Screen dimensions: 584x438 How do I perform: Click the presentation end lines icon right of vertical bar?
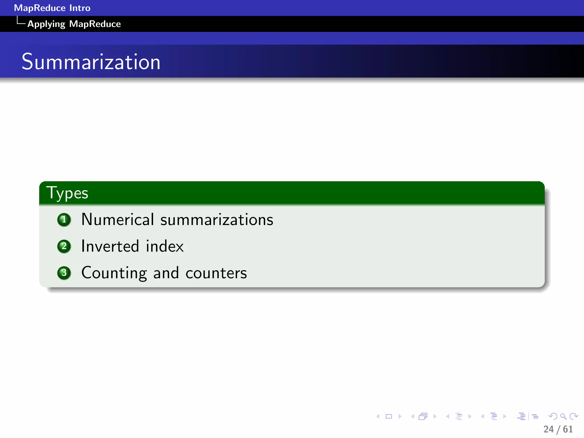pyautogui.click(x=535, y=417)
